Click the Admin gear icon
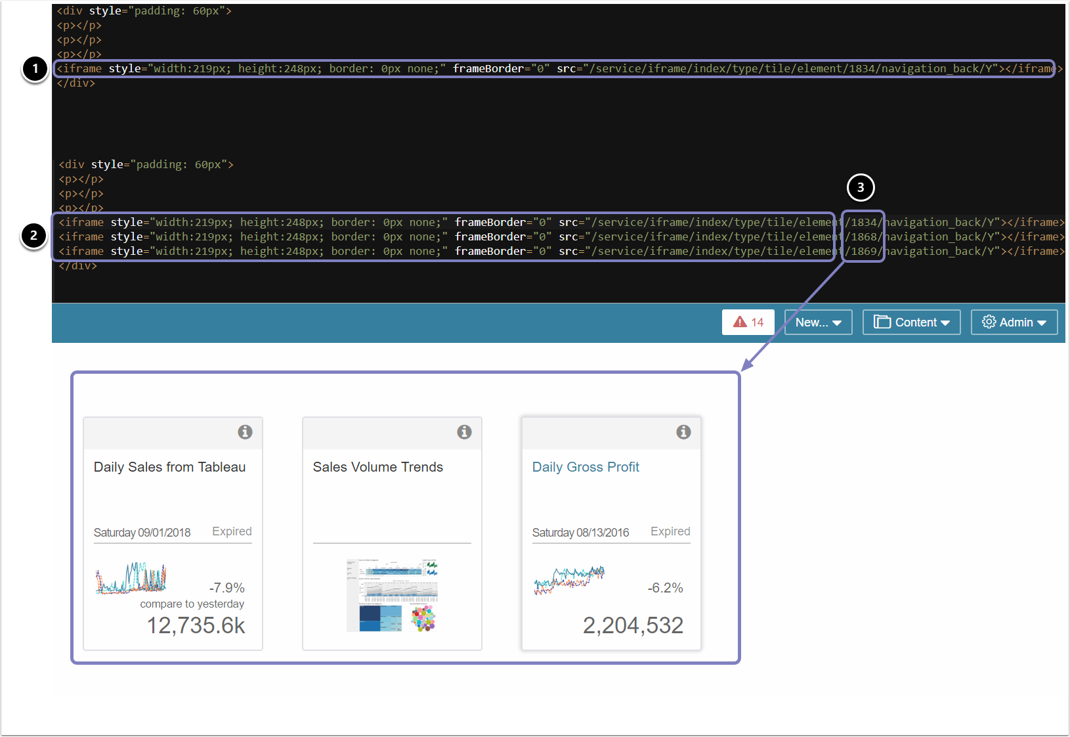The image size is (1070, 737). [989, 322]
